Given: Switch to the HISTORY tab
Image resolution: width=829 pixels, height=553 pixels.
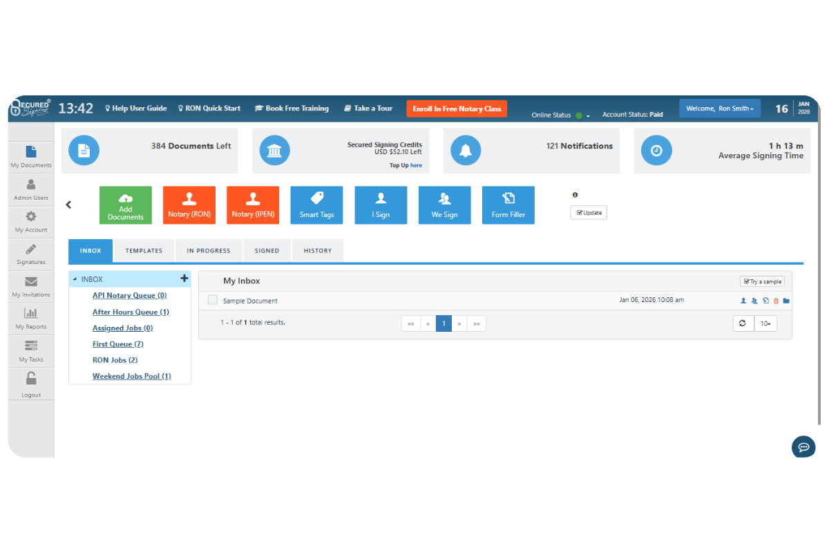Looking at the screenshot, I should coord(318,250).
